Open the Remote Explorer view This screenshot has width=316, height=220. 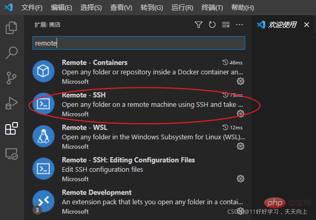(12, 154)
